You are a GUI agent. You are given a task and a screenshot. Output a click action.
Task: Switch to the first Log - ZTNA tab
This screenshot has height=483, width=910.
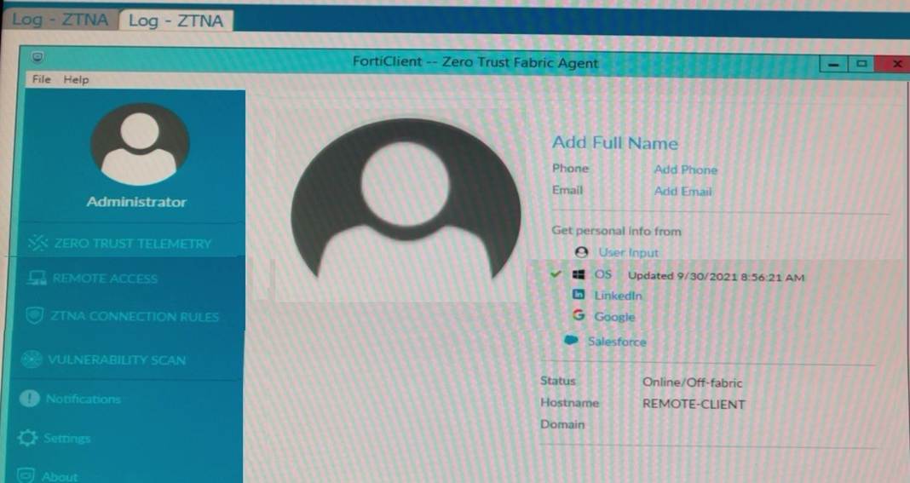click(x=60, y=20)
